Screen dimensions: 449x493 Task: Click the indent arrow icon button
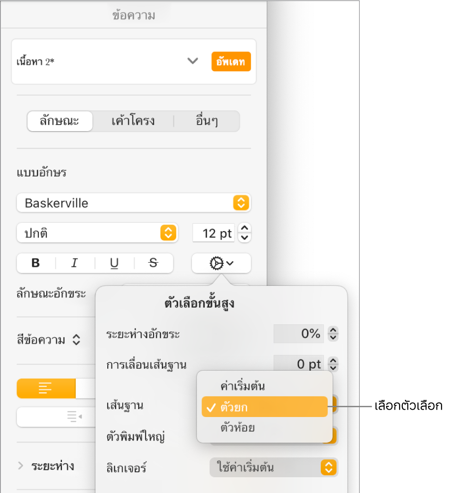click(x=74, y=417)
